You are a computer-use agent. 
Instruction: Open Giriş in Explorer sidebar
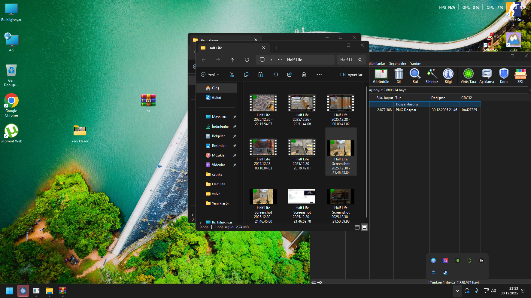pyautogui.click(x=217, y=88)
